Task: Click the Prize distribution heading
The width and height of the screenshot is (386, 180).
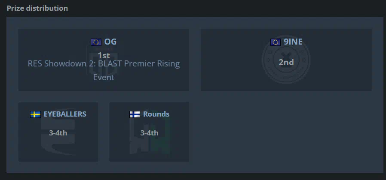Action: (x=37, y=8)
